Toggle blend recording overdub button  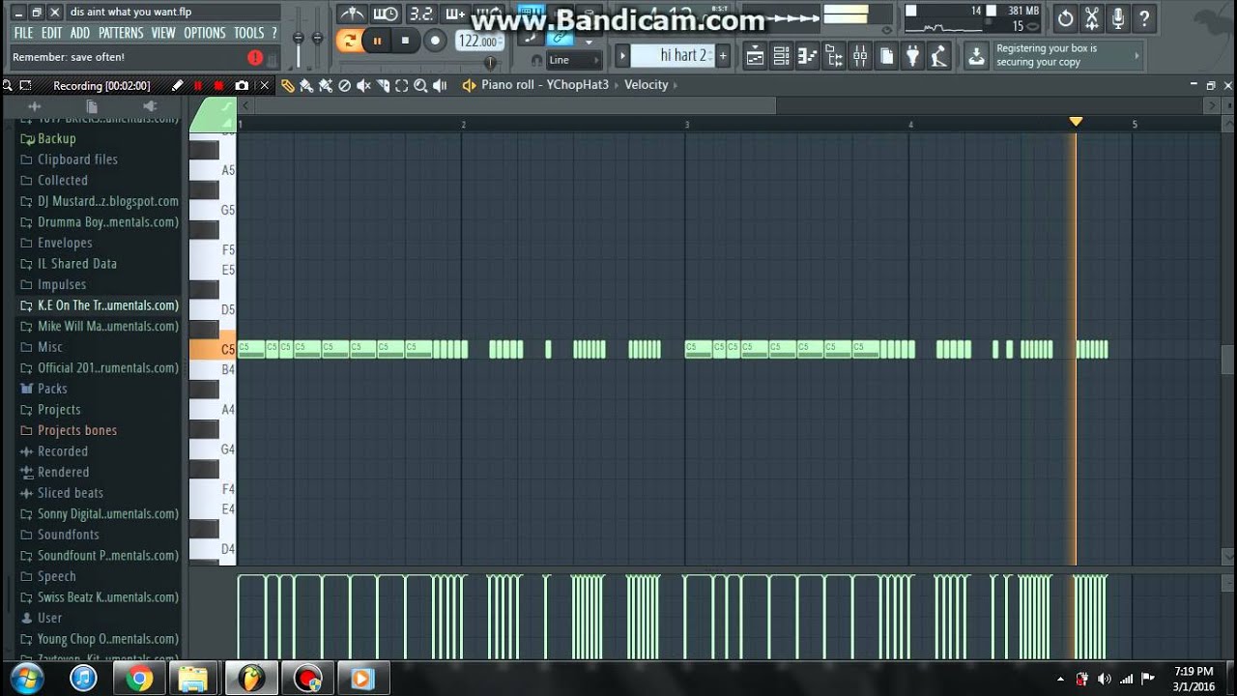pos(455,14)
